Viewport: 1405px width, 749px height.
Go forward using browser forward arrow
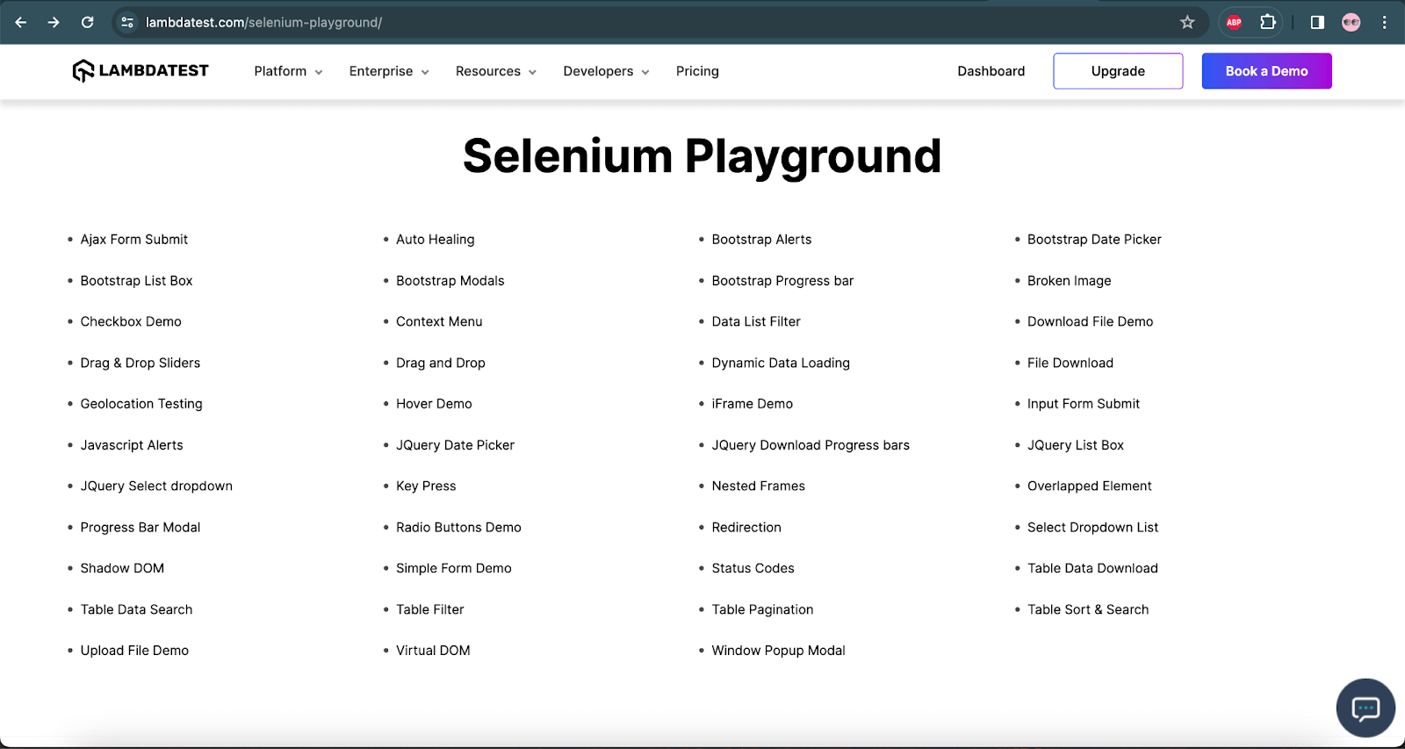tap(54, 22)
